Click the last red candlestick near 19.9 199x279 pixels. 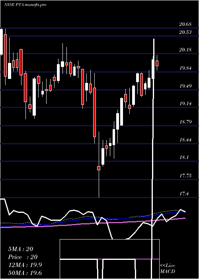point(157,63)
